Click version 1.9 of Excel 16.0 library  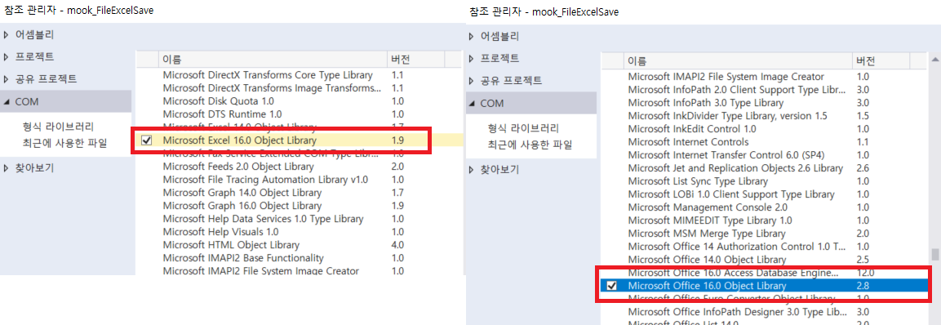click(397, 140)
